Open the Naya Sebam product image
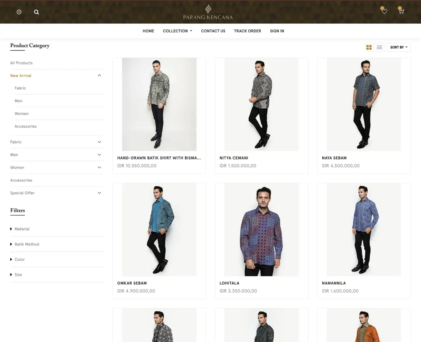421x342 pixels. [x=364, y=104]
